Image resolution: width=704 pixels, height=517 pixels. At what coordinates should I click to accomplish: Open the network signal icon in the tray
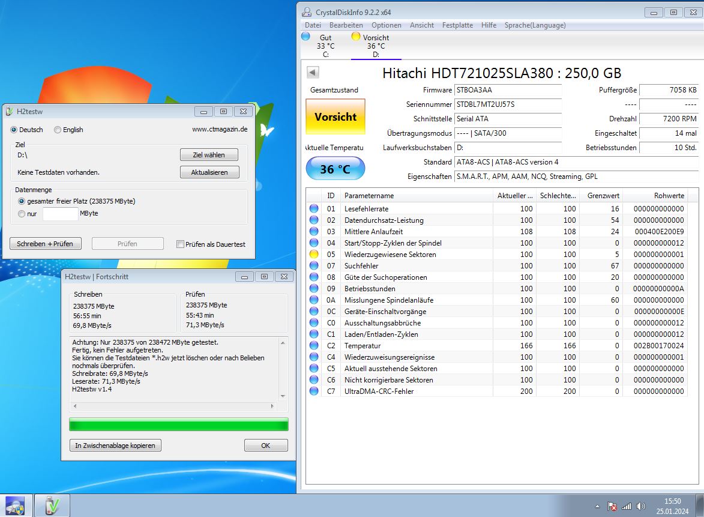(627, 506)
